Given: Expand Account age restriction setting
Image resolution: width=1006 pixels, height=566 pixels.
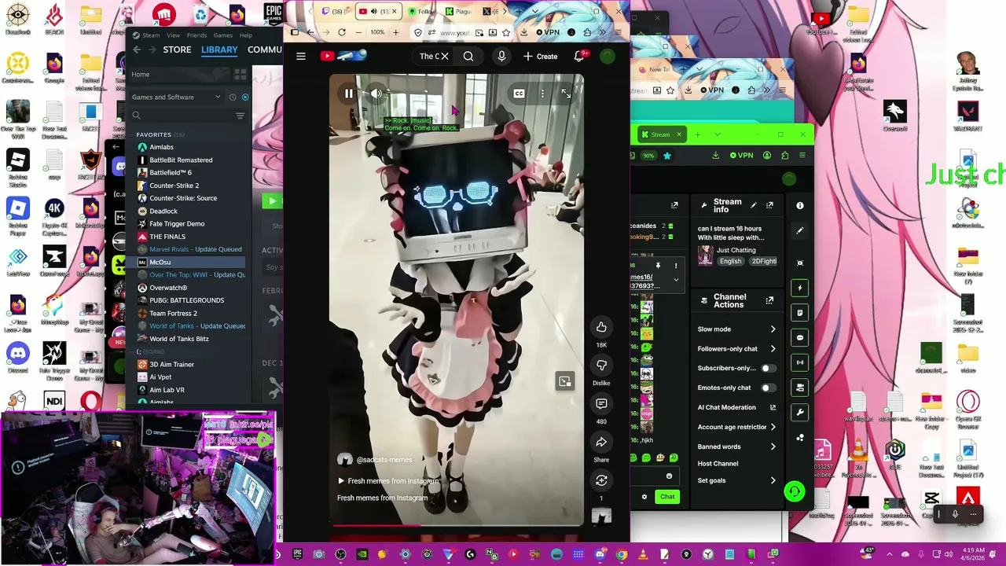Looking at the screenshot, I should [773, 427].
